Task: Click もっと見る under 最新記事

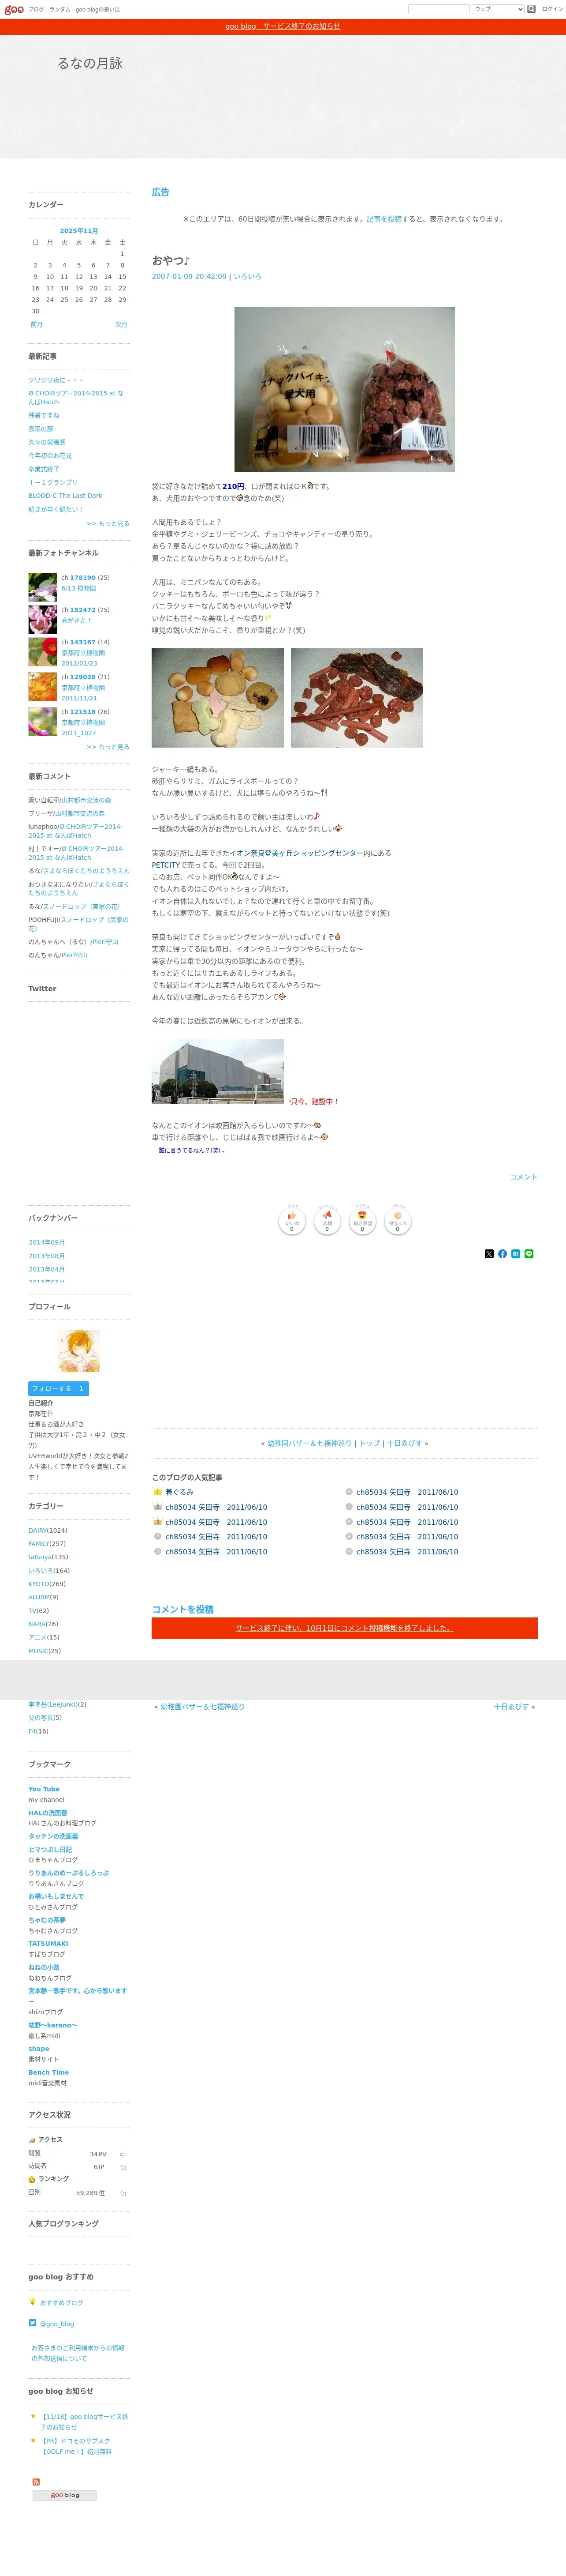Action: (x=108, y=523)
